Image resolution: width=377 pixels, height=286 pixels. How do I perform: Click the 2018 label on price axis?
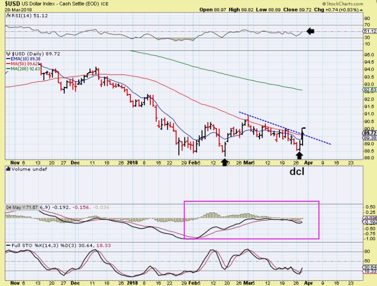click(x=132, y=163)
